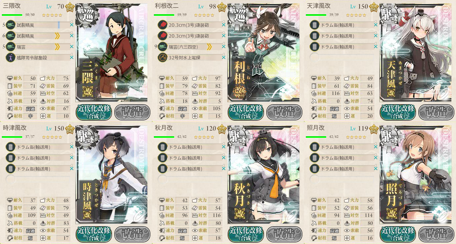Click the red gun icon on Tone's first slot
456x244 pixels.
(162, 25)
